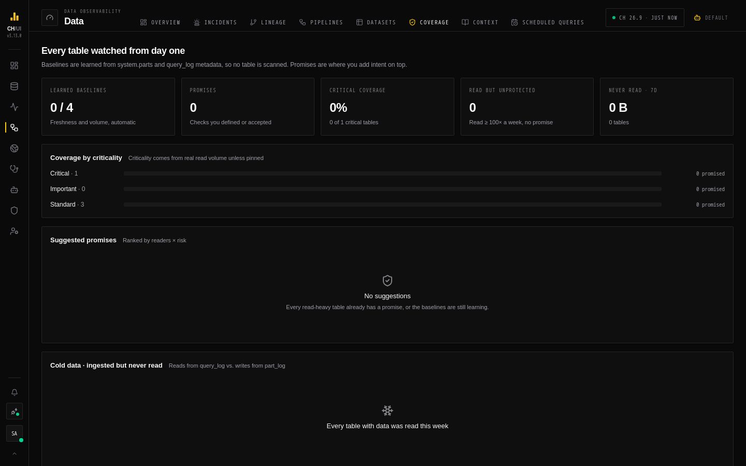746x466 pixels.
Task: Click the 'No suggestions' shield icon
Action: [388, 281]
